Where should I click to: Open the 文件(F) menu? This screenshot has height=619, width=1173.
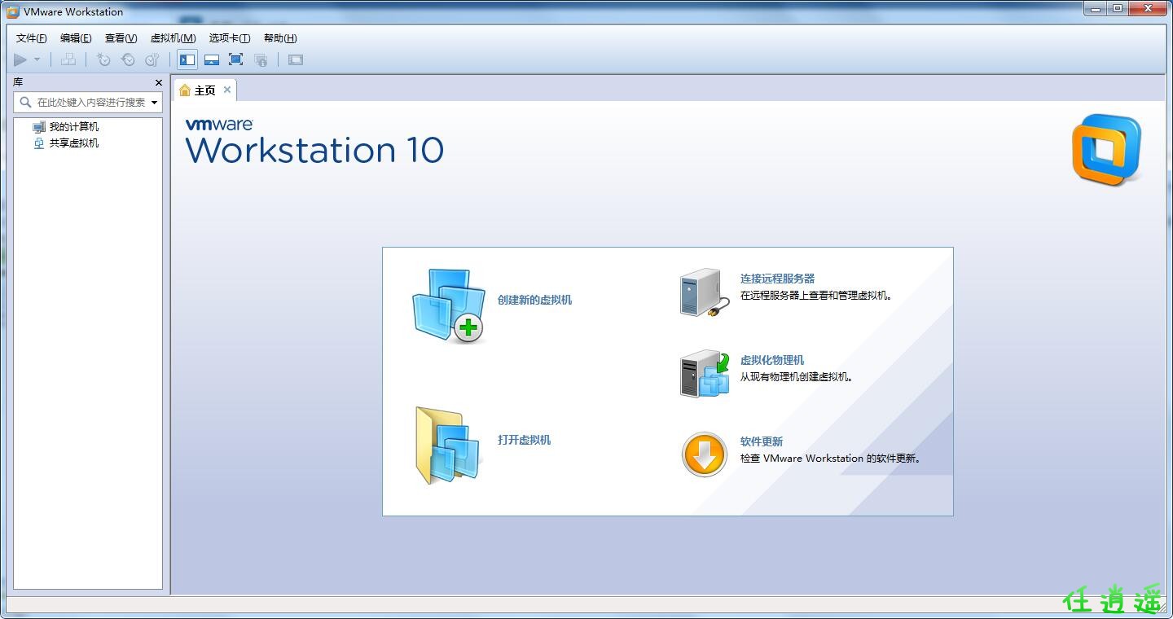pyautogui.click(x=32, y=38)
